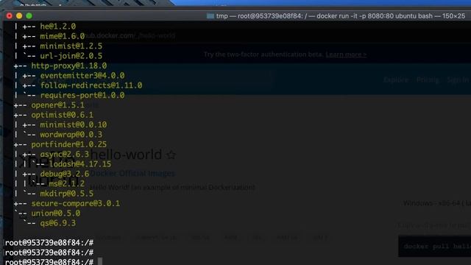The image size is (471, 265).
Task: Click the line 'async@2.6.3'
Action: click(x=65, y=155)
